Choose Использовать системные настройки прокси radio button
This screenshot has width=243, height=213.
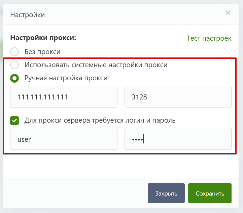(x=14, y=65)
